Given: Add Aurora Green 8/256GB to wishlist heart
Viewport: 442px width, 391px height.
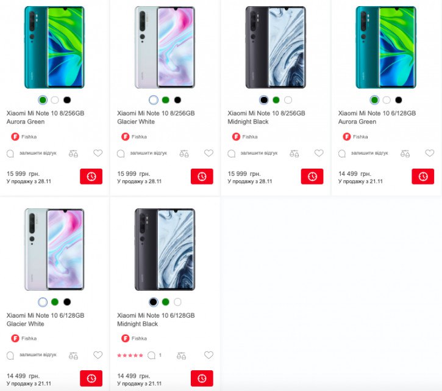Looking at the screenshot, I should pos(98,153).
